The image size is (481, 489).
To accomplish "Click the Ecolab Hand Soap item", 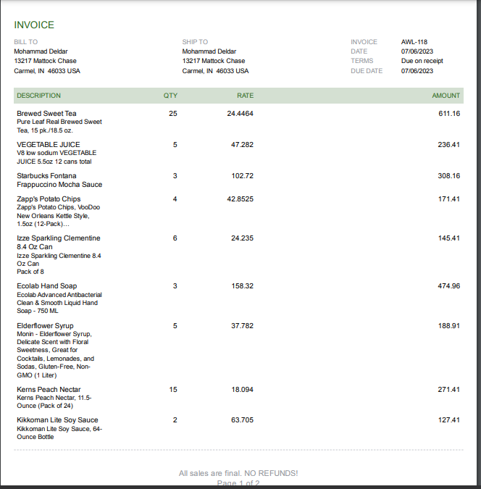I will click(47, 286).
